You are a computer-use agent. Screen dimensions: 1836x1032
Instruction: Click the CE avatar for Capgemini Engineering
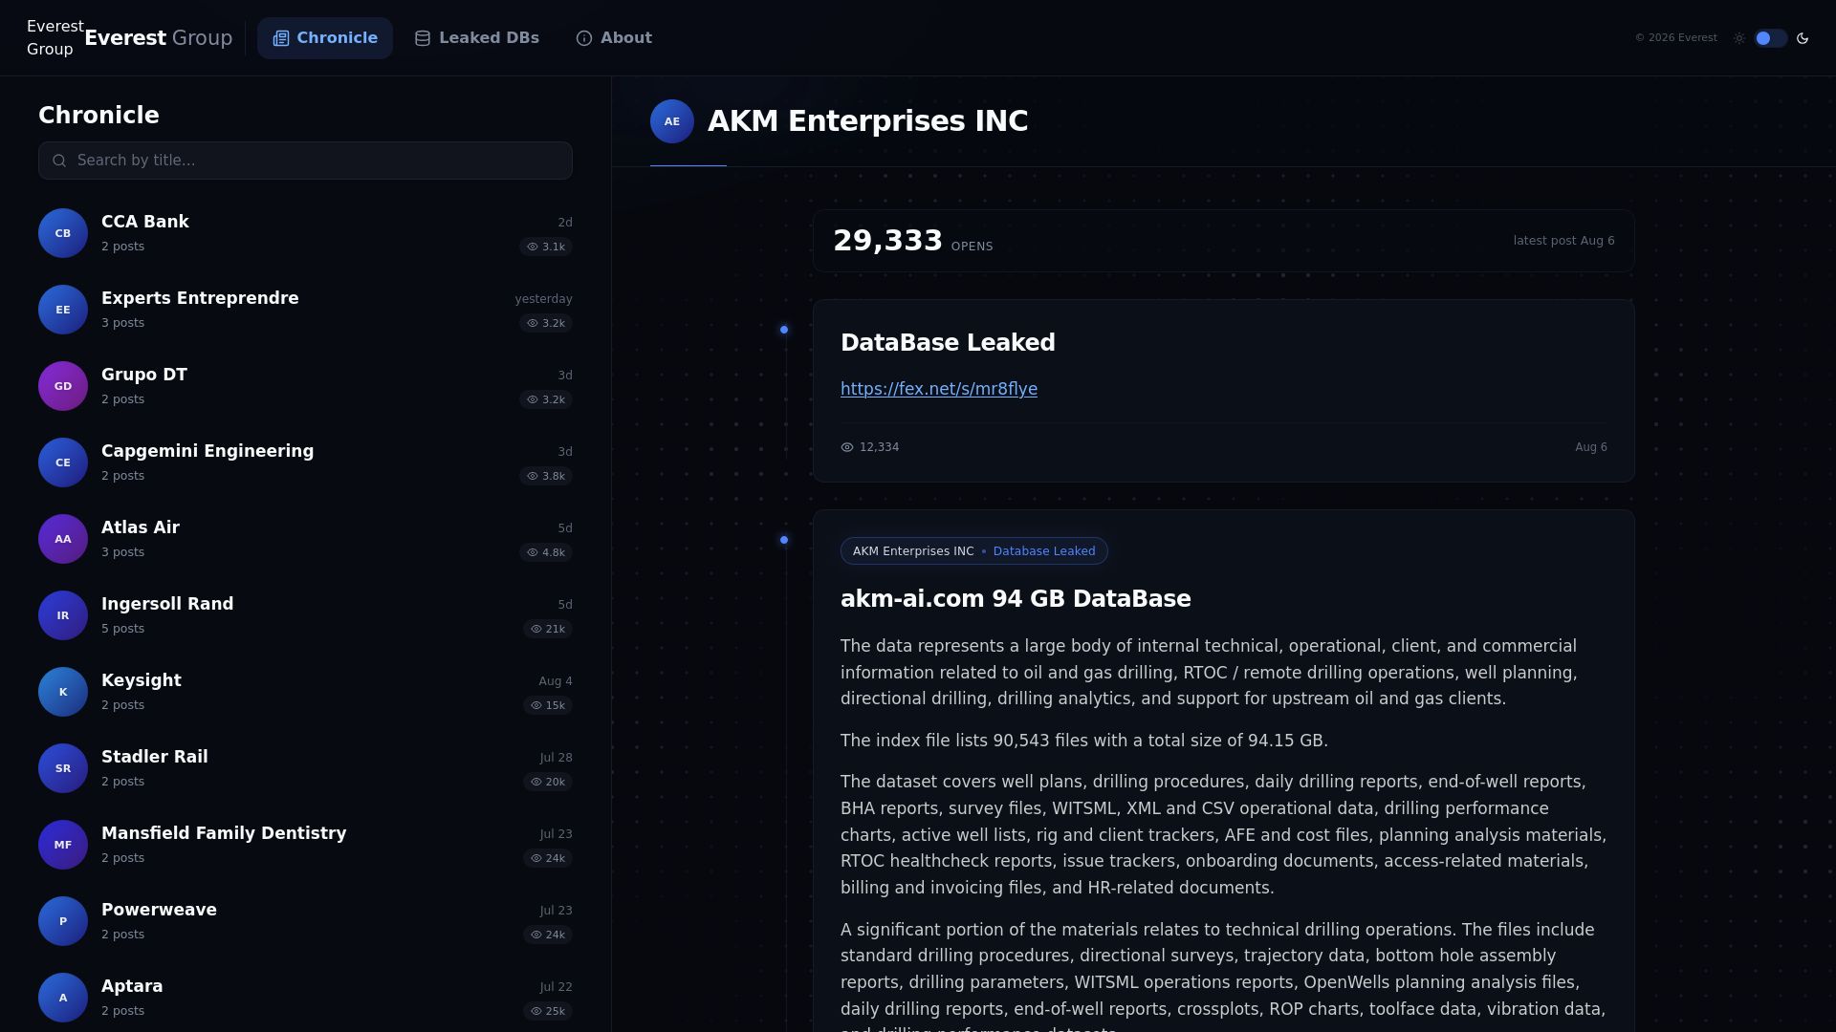click(x=63, y=462)
